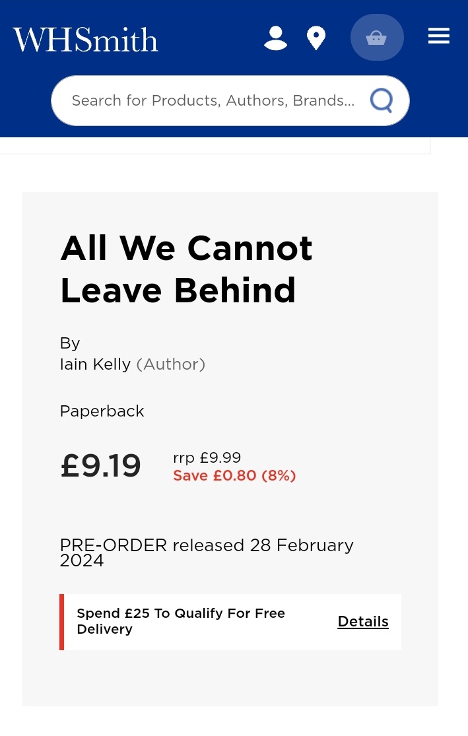This screenshot has height=736, width=468.
Task: Open the Details link for free delivery
Action: point(363,621)
